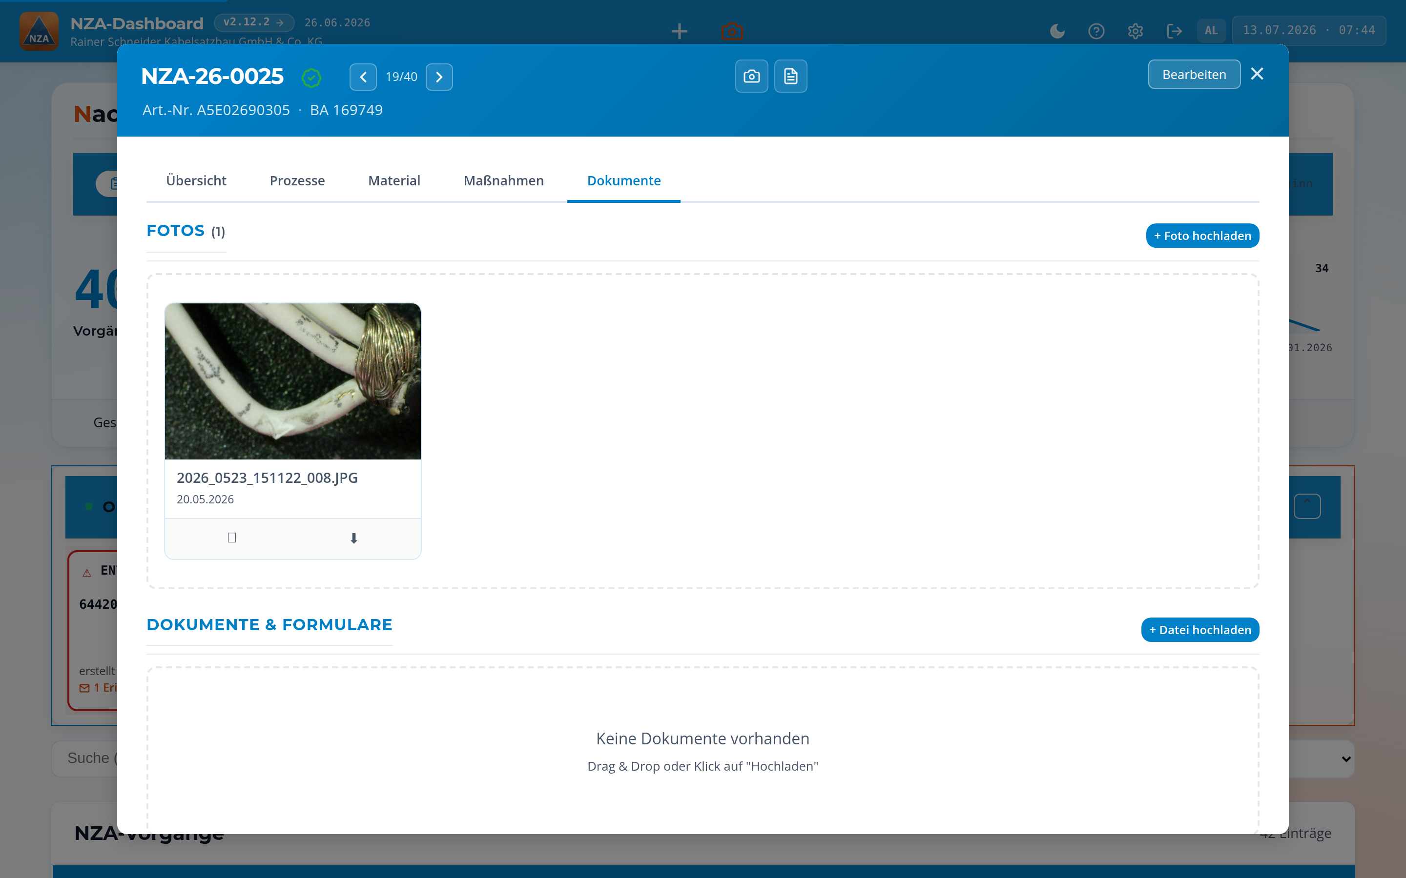Switch to the Prozesse tab
This screenshot has width=1406, height=878.
tap(297, 180)
